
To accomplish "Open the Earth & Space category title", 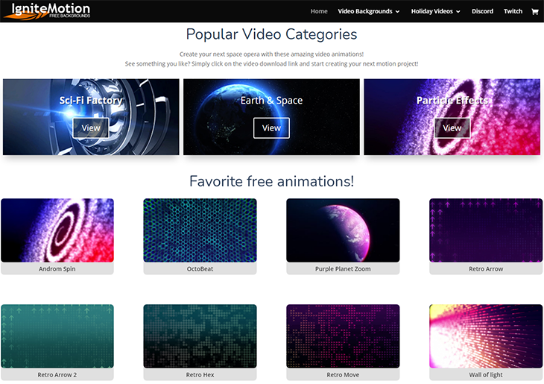I will point(271,101).
